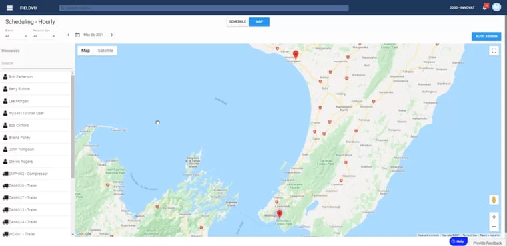
Task: Zoom out of the map
Action: (x=494, y=227)
